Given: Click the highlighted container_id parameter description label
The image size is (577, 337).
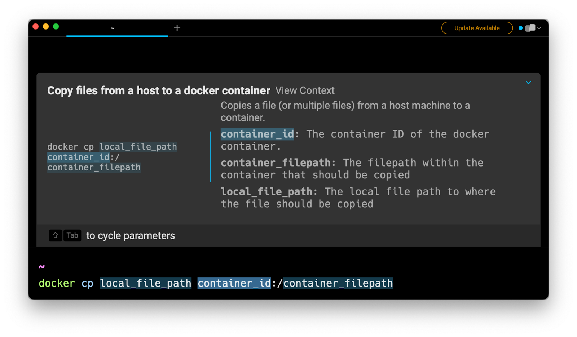Looking at the screenshot, I should point(257,134).
